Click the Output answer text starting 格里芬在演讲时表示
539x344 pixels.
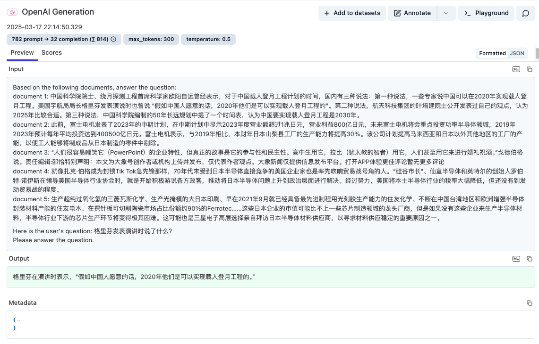tap(134, 277)
